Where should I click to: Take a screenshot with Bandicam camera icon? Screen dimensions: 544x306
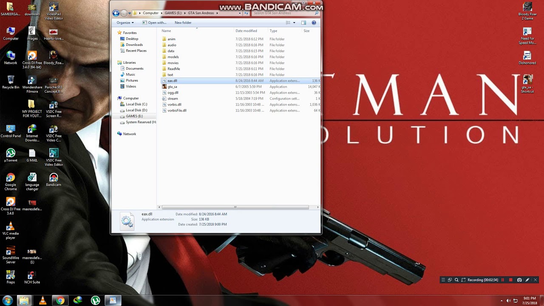coord(519,280)
